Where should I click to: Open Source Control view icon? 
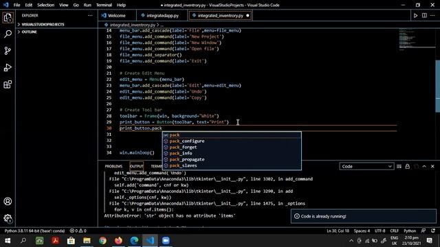click(x=8, y=51)
